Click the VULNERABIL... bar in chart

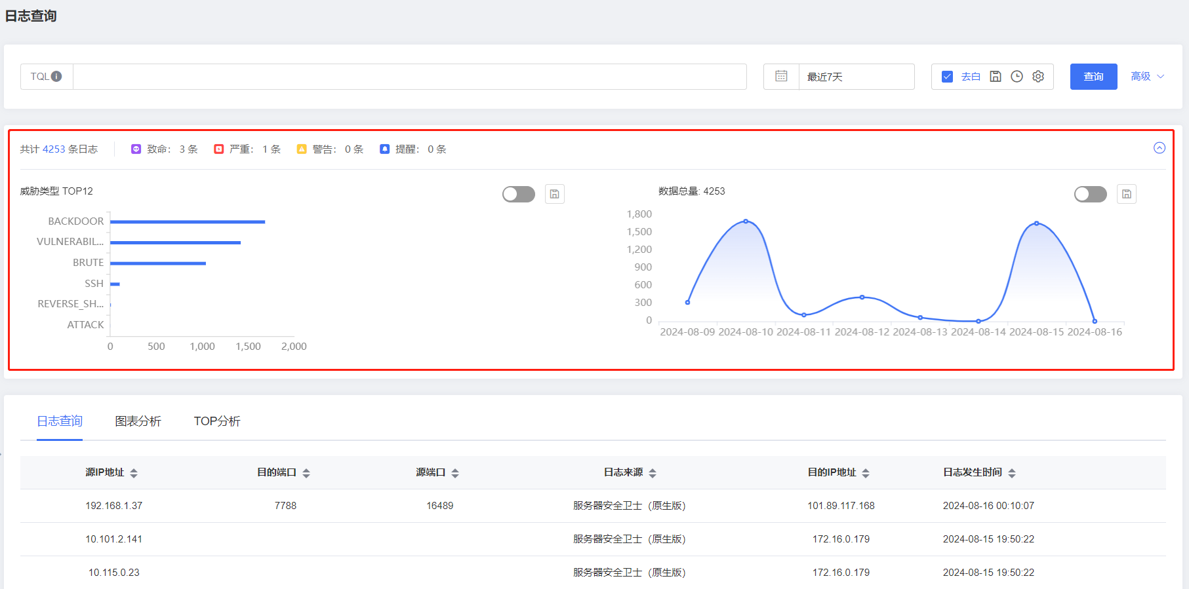tap(176, 243)
